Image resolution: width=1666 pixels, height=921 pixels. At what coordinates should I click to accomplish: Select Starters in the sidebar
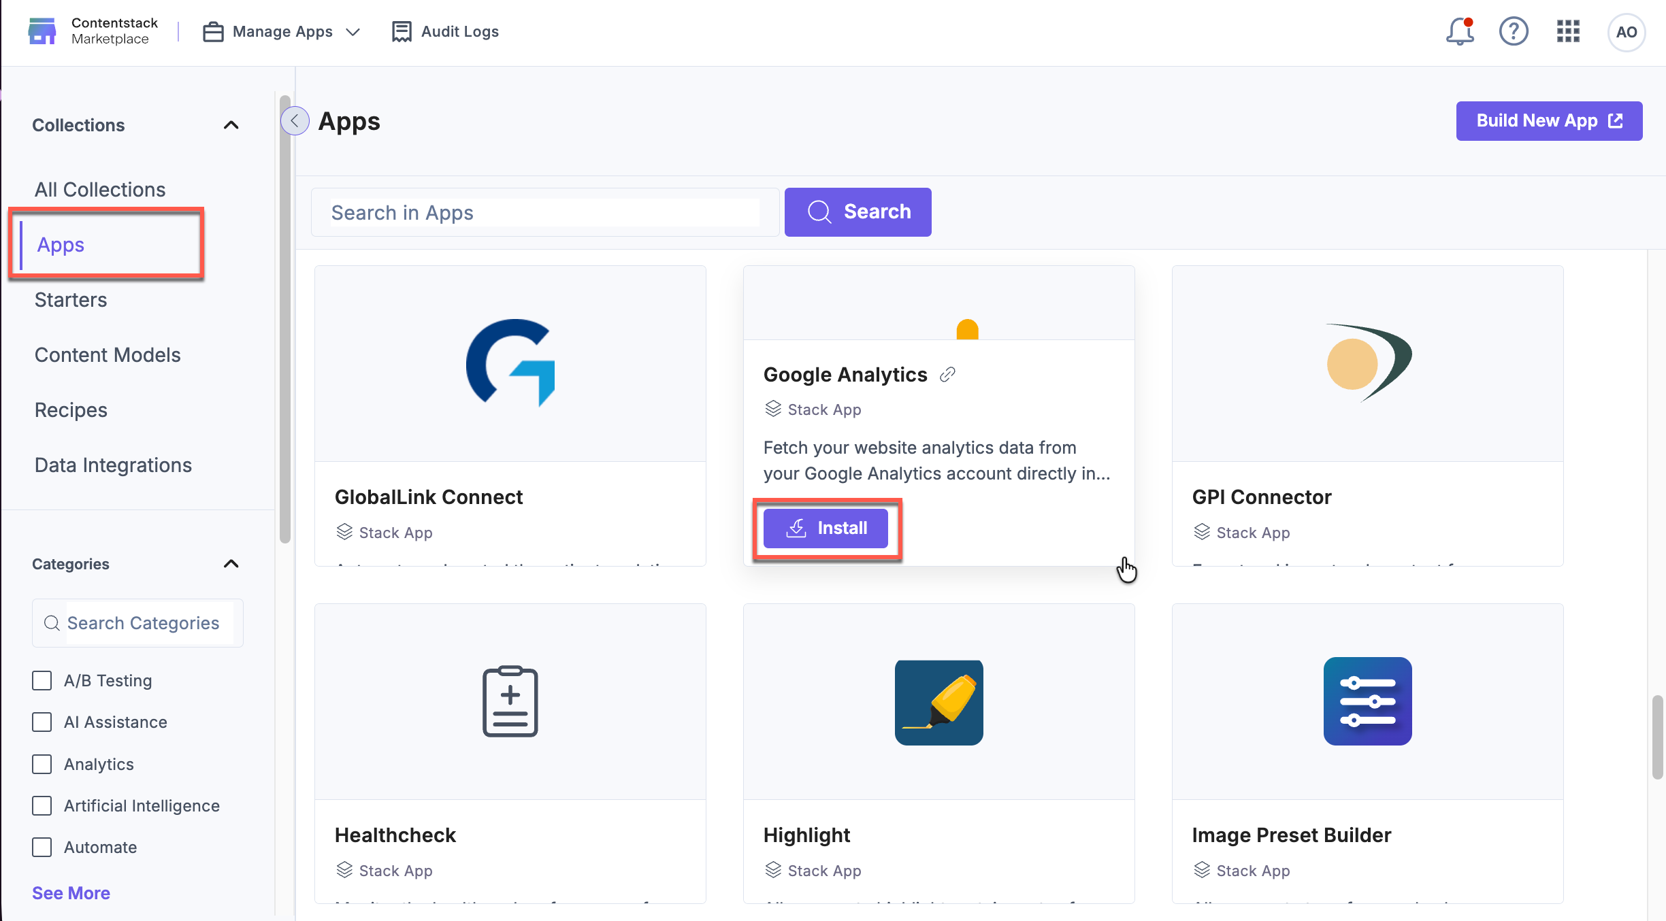tap(71, 299)
